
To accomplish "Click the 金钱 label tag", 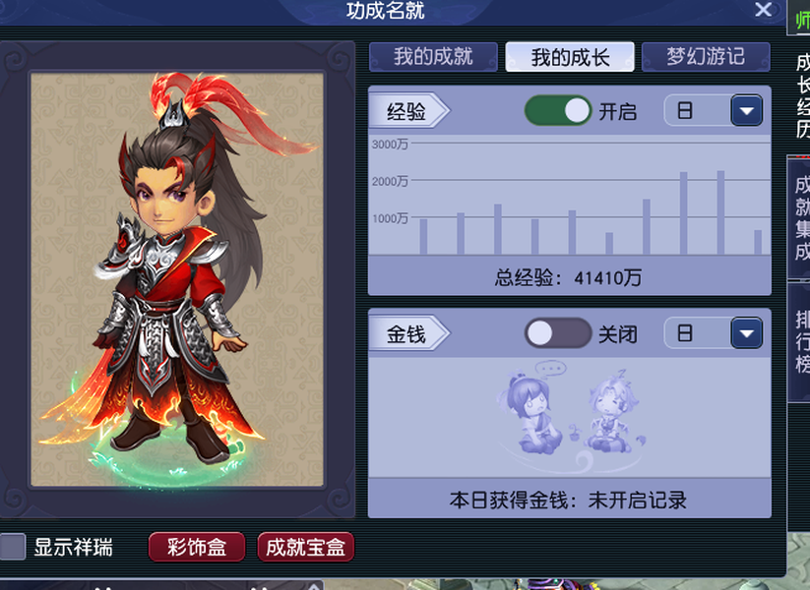I will pyautogui.click(x=409, y=334).
